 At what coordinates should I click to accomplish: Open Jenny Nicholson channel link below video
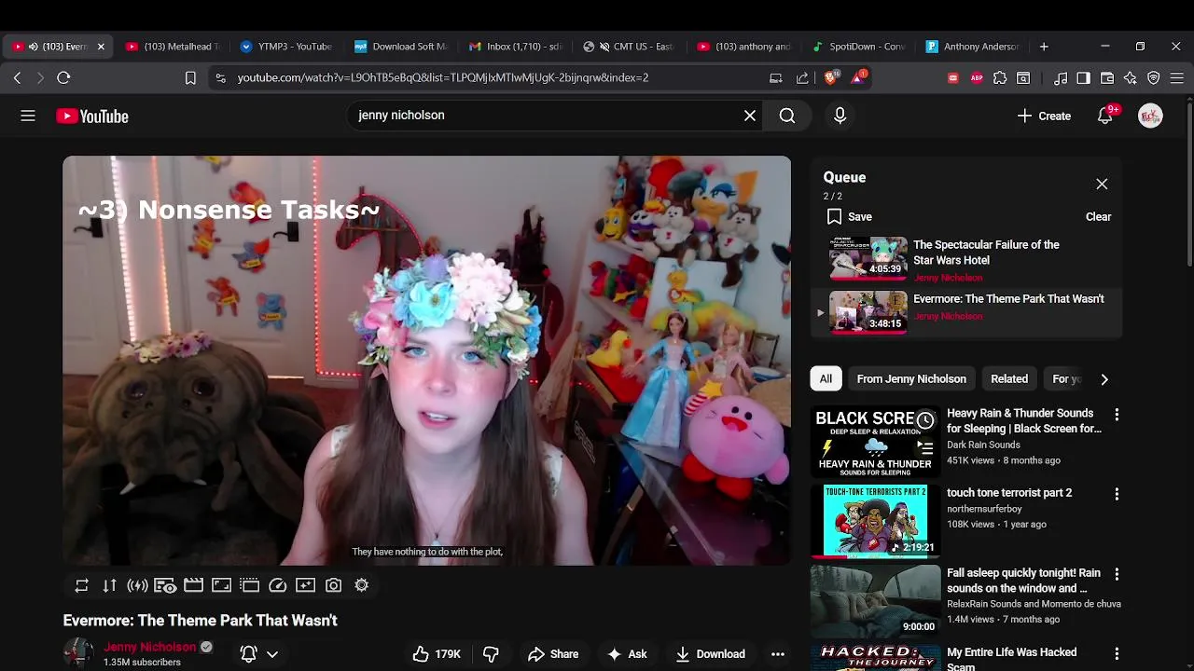click(x=150, y=647)
